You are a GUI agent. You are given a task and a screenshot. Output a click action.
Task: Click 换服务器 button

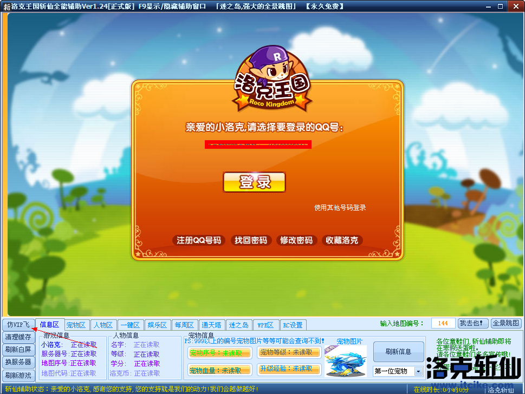coord(18,362)
